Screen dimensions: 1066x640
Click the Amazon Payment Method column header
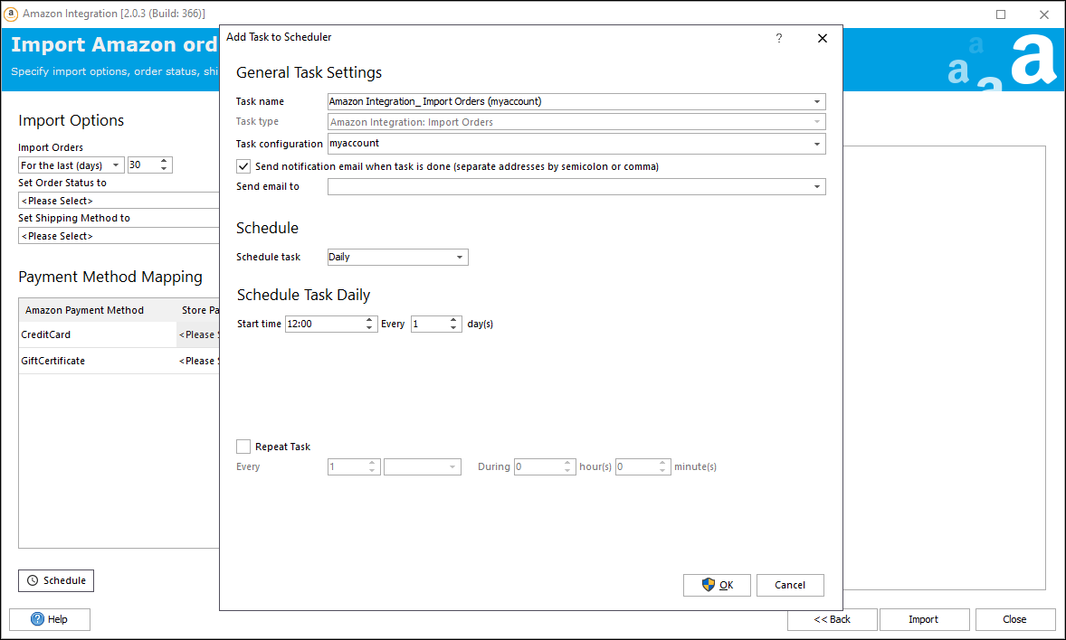[x=84, y=310]
